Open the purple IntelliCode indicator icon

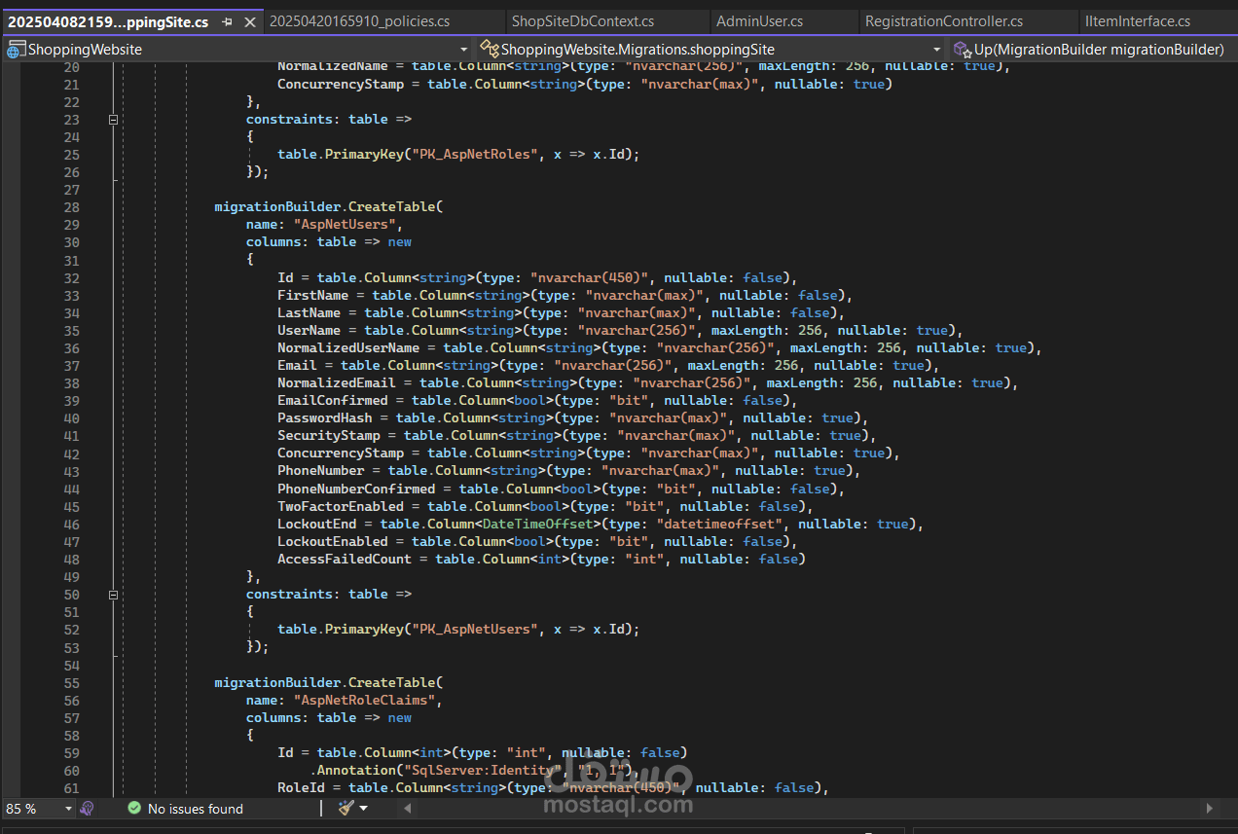pos(87,808)
